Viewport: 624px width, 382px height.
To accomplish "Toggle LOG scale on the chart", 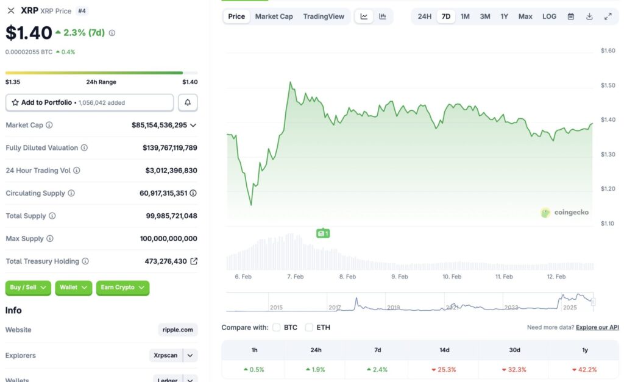I will point(548,16).
